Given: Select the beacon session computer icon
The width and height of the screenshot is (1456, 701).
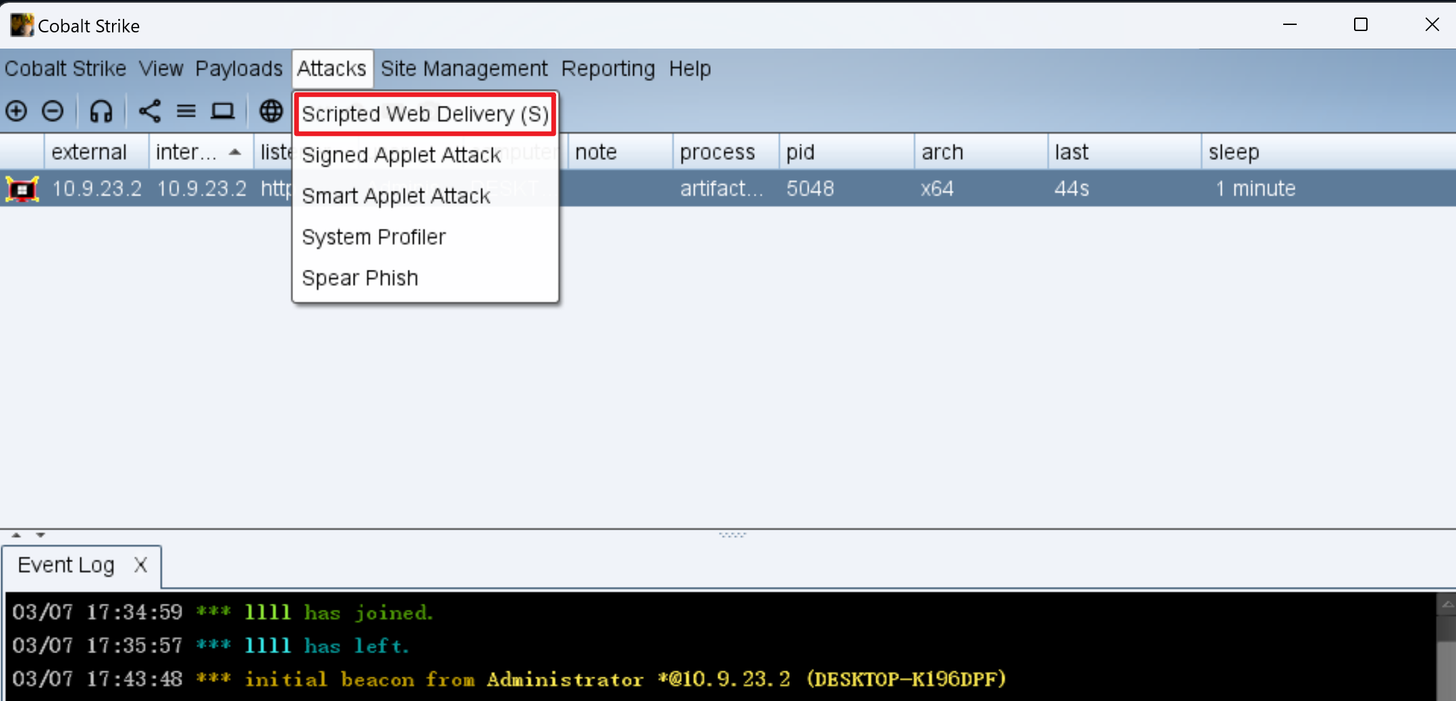Looking at the screenshot, I should tap(22, 189).
